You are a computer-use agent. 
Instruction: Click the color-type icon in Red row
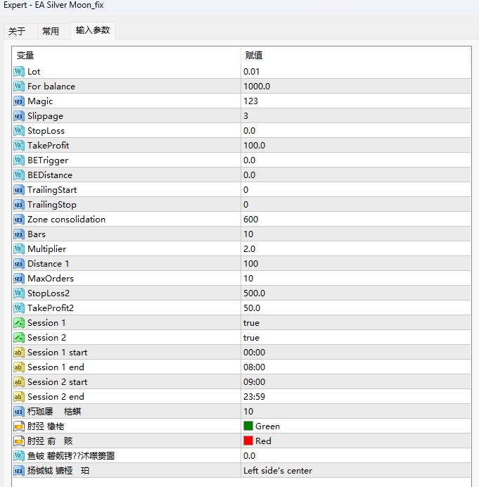pyautogui.click(x=18, y=441)
